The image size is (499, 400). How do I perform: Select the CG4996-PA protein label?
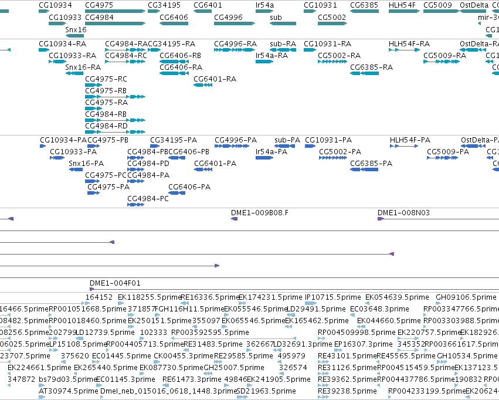236,140
